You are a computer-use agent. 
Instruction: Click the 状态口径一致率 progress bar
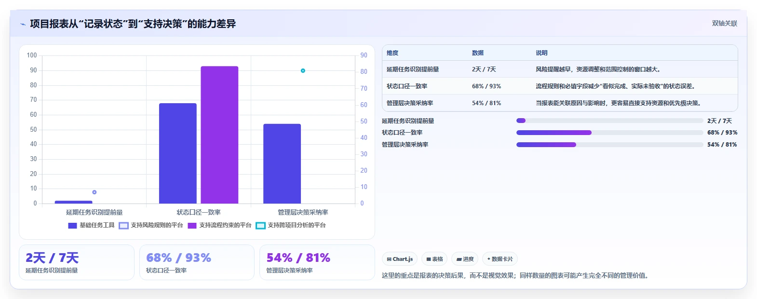pyautogui.click(x=609, y=133)
